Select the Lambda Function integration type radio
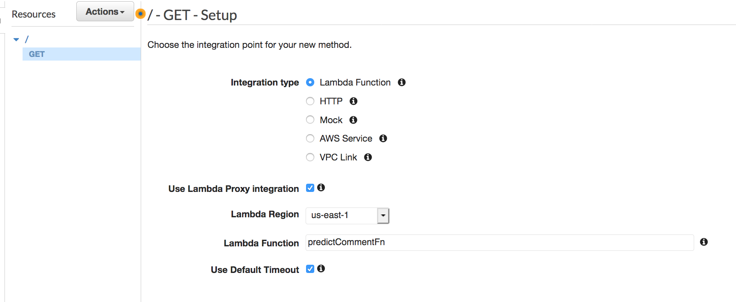This screenshot has height=302, width=736. 310,82
